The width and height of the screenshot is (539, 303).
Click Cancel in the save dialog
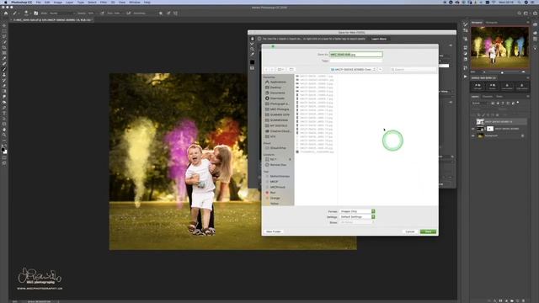[x=410, y=231]
